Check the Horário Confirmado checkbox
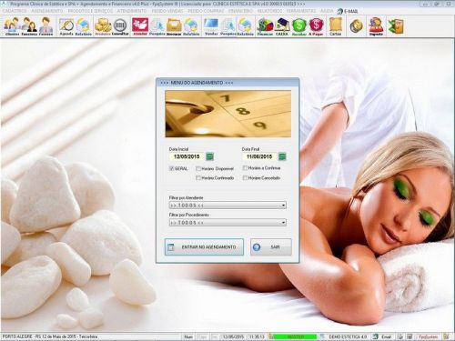 (198, 178)
